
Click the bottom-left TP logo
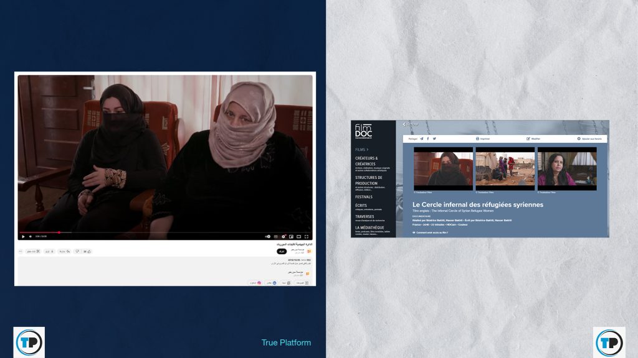click(29, 342)
